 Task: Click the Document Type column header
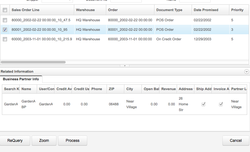(x=169, y=10)
